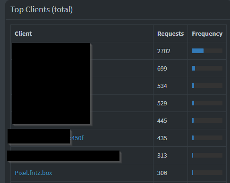
Task: Open the client link ending in :450f
Action: pyautogui.click(x=77, y=138)
